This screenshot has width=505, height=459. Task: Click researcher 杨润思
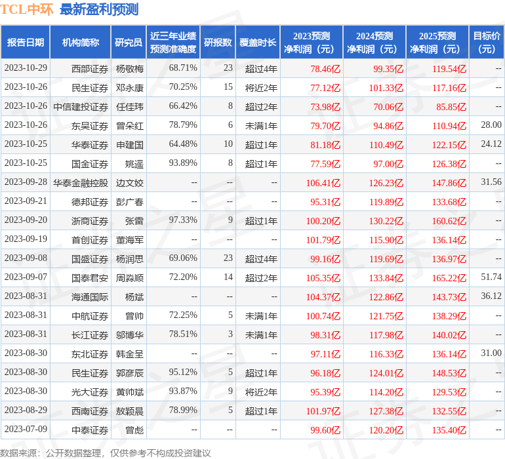pyautogui.click(x=130, y=258)
